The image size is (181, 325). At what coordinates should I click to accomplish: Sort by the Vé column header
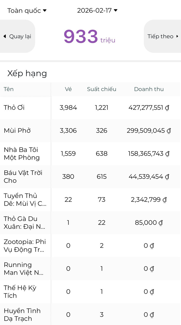(68, 89)
